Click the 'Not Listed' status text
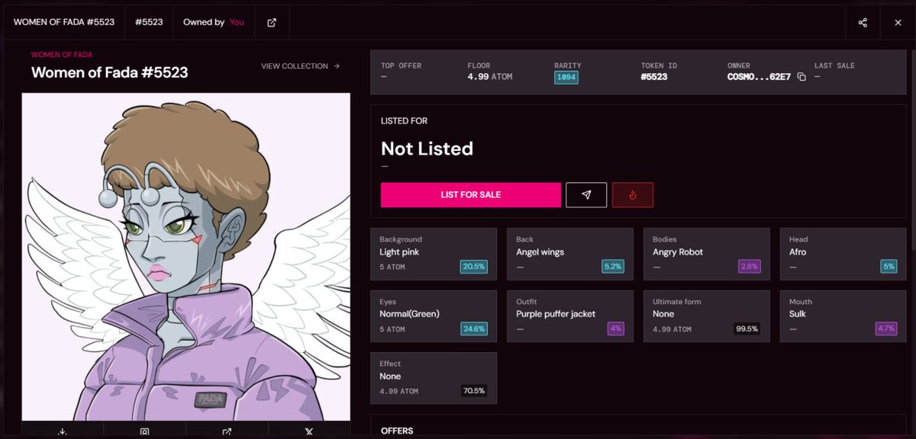This screenshot has width=916, height=439. pos(427,149)
